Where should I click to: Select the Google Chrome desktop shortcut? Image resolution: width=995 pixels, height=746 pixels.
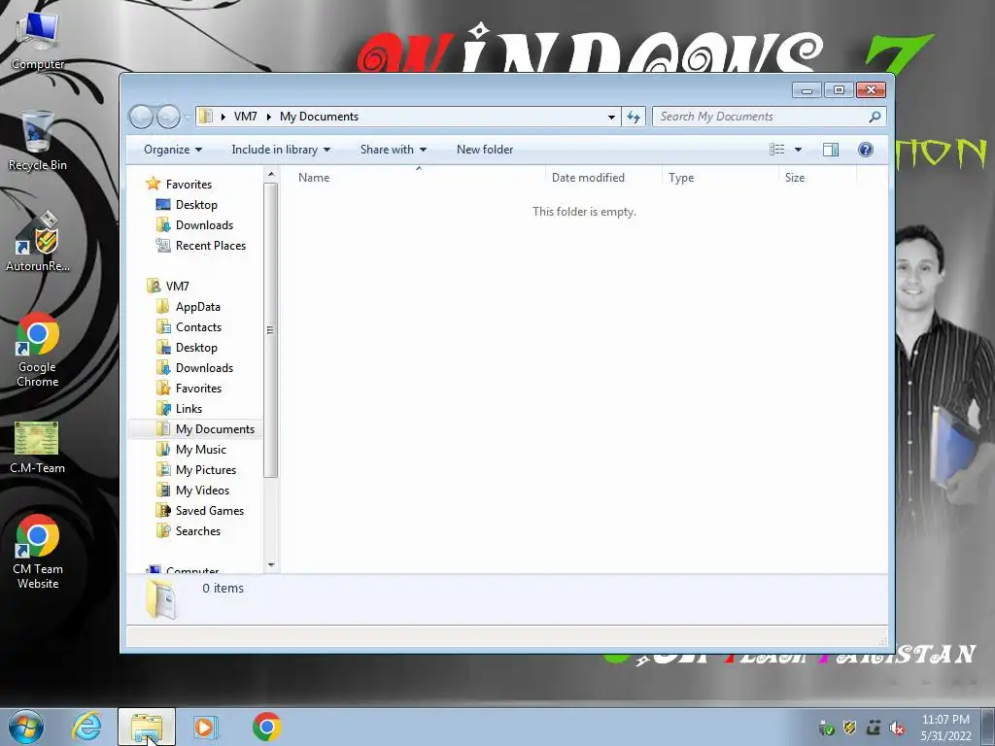[x=38, y=350]
